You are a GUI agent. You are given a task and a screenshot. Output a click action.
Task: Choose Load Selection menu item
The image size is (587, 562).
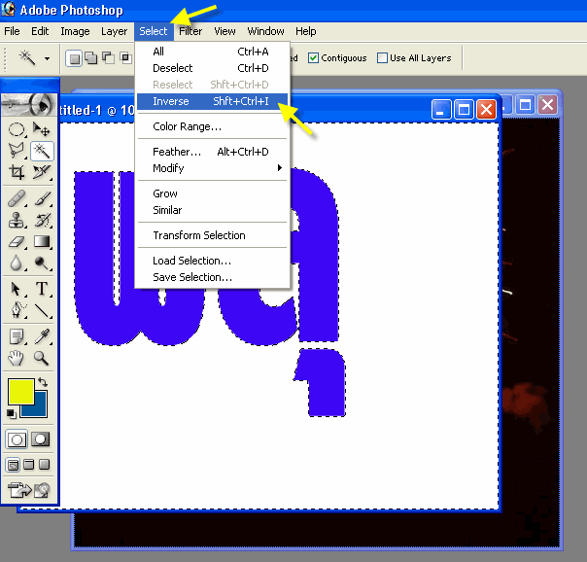tap(212, 261)
